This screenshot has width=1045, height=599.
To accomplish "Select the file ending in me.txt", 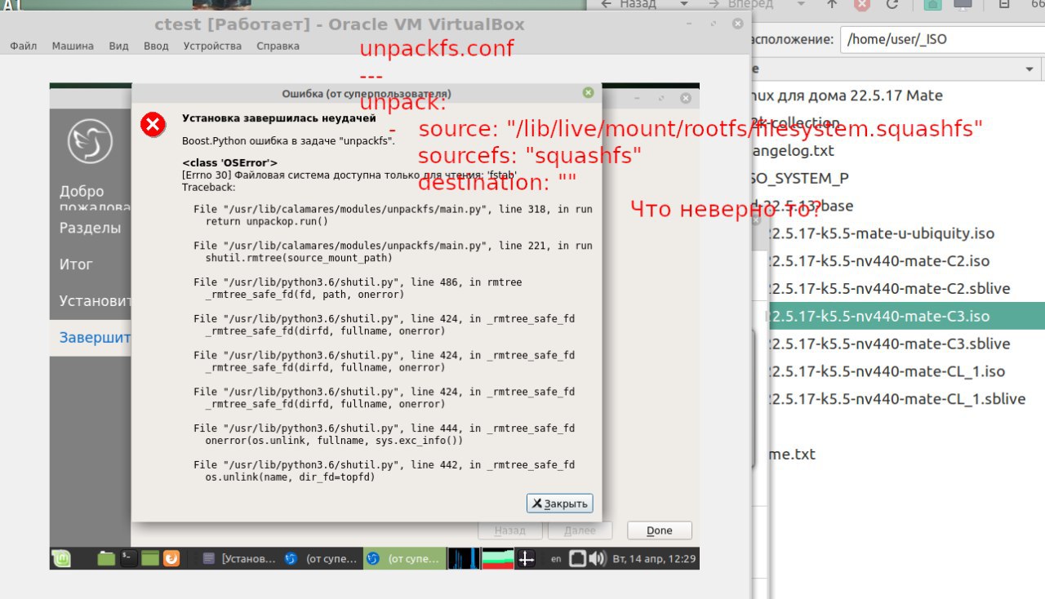I will tap(793, 454).
